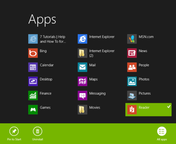Open the blue Internet Explorer icon
The width and height of the screenshot is (176, 144).
[x=82, y=39]
